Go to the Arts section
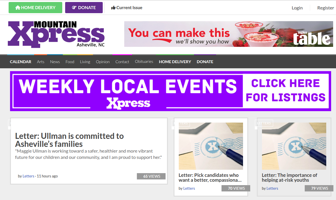 coord(40,62)
